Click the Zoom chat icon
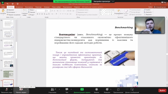The height and width of the screenshot is (94, 168). tap(67, 89)
